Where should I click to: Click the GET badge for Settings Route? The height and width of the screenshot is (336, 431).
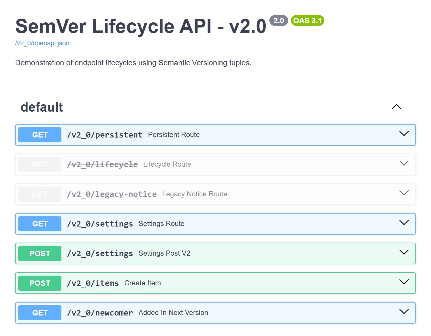pos(40,224)
